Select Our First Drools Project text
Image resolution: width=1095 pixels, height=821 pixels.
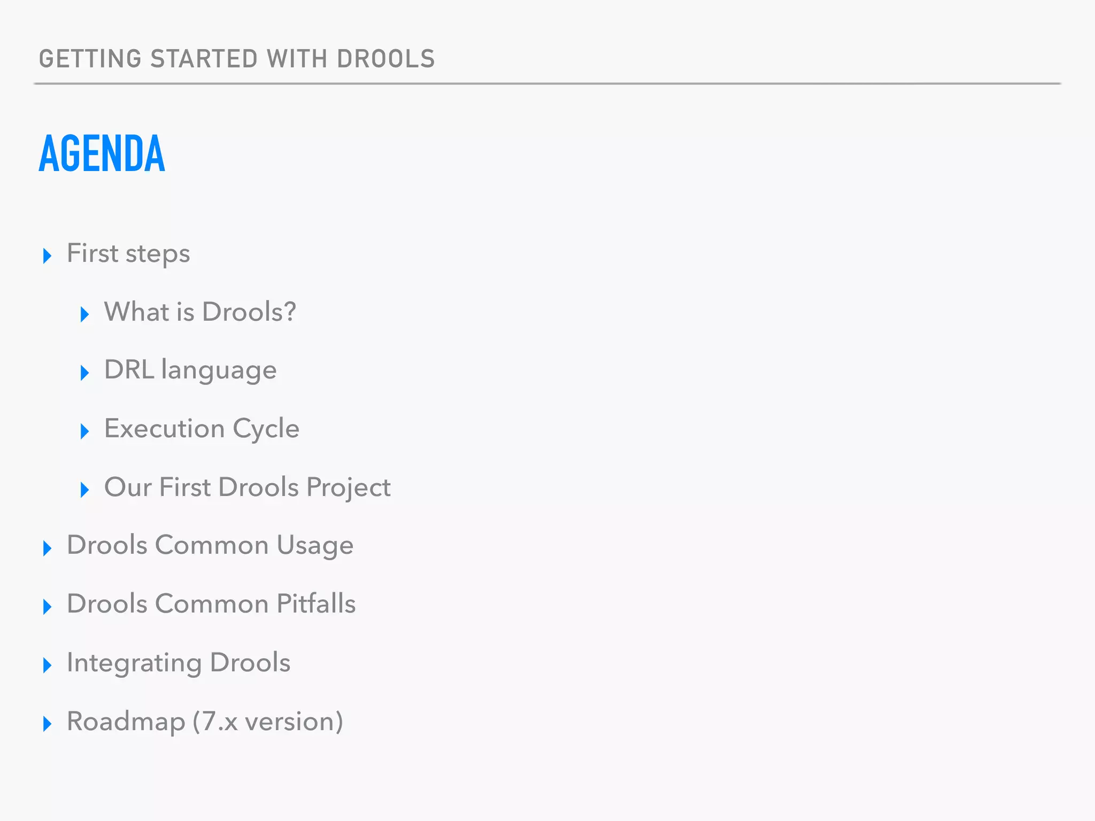click(x=247, y=487)
